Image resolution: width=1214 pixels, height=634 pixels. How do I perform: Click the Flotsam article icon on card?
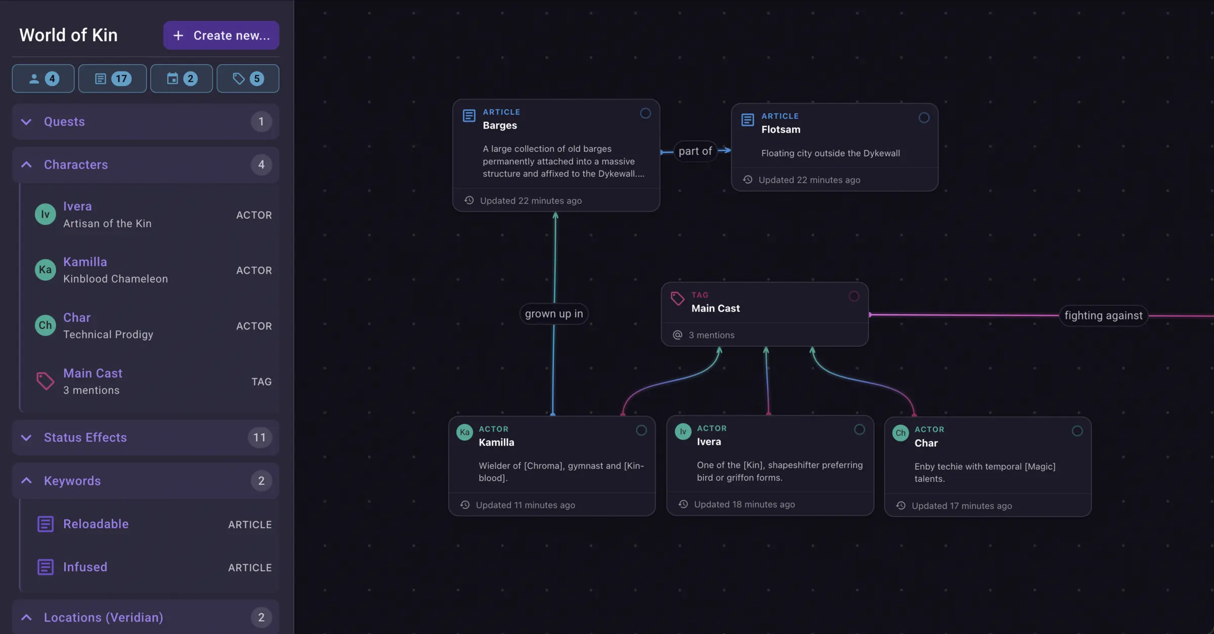pos(748,120)
